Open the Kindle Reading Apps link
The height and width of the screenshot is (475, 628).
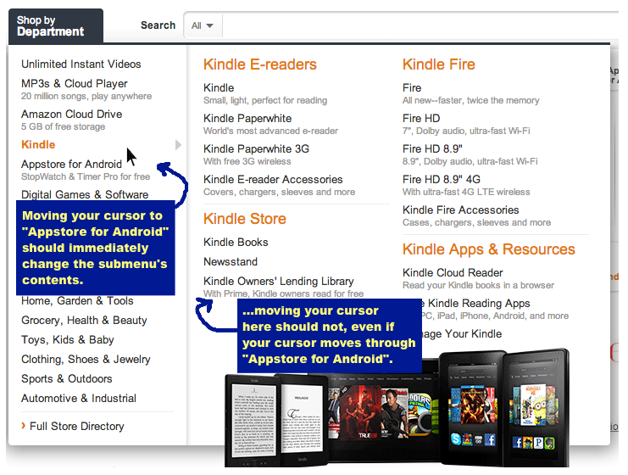[476, 304]
